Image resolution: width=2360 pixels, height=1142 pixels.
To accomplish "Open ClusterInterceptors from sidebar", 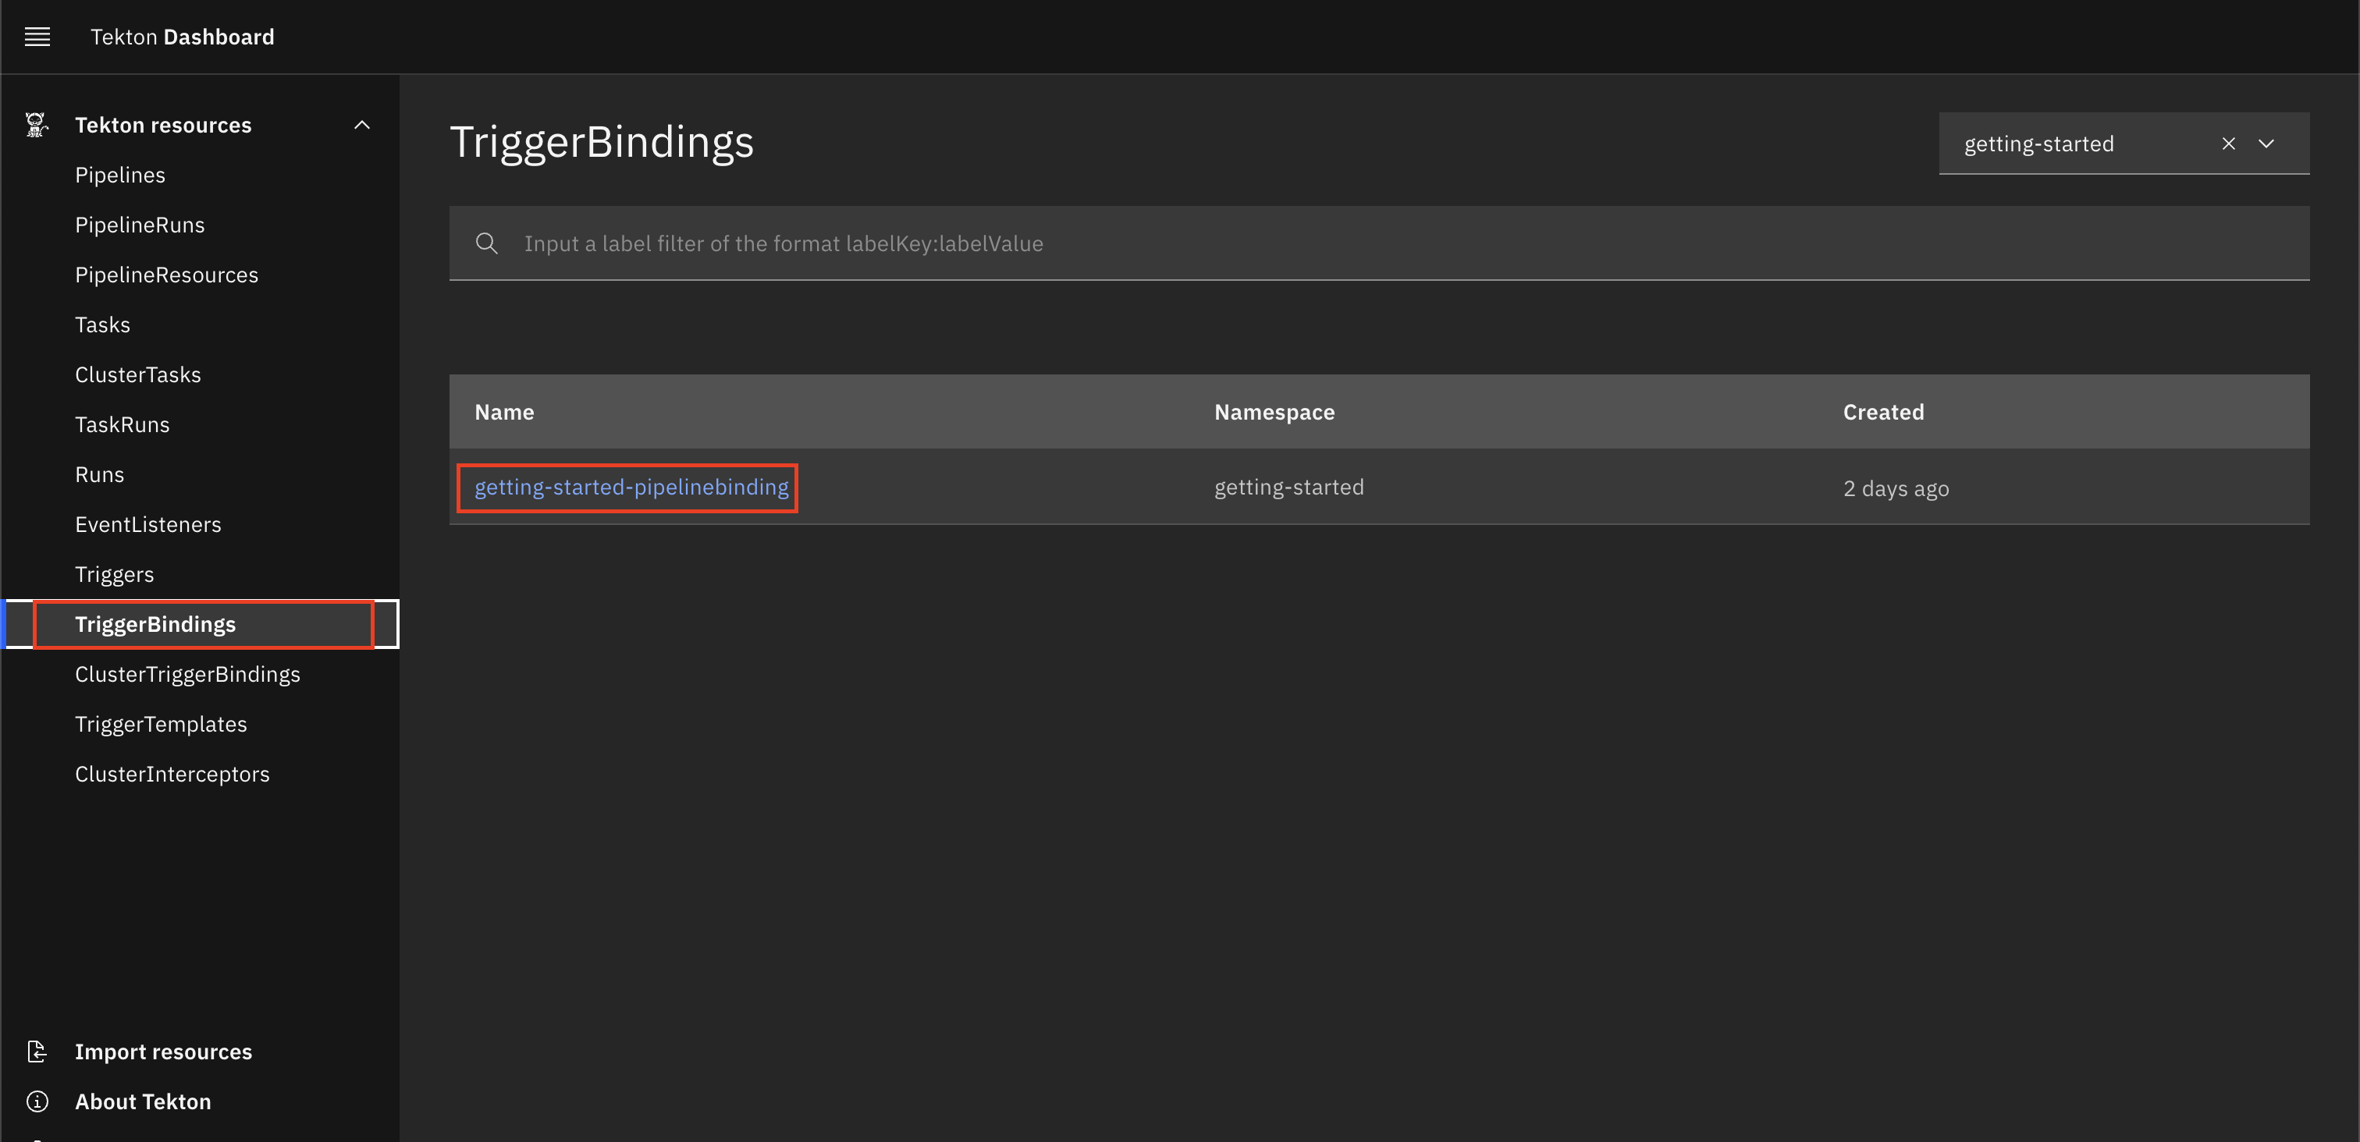I will (172, 774).
